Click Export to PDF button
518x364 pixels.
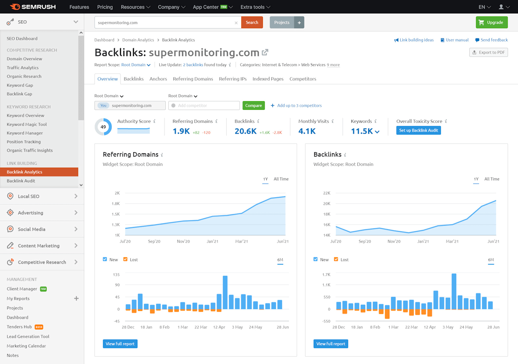point(488,52)
